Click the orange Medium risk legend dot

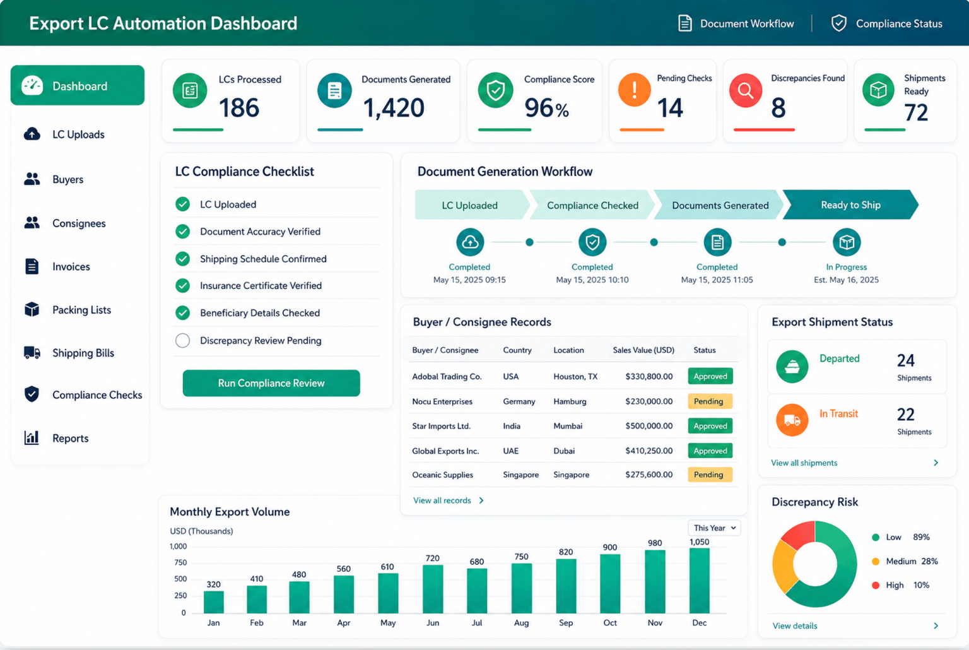tap(876, 561)
